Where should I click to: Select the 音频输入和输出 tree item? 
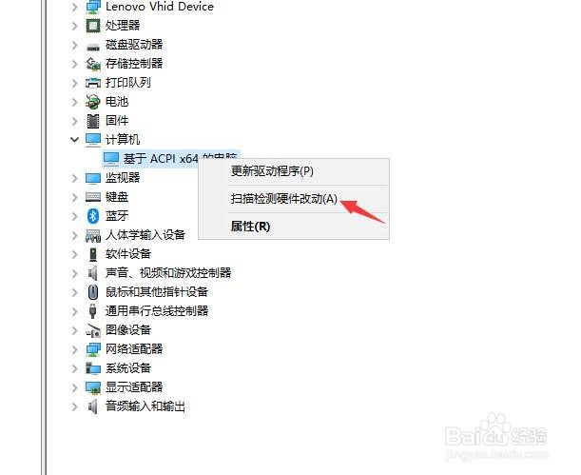[x=145, y=406]
